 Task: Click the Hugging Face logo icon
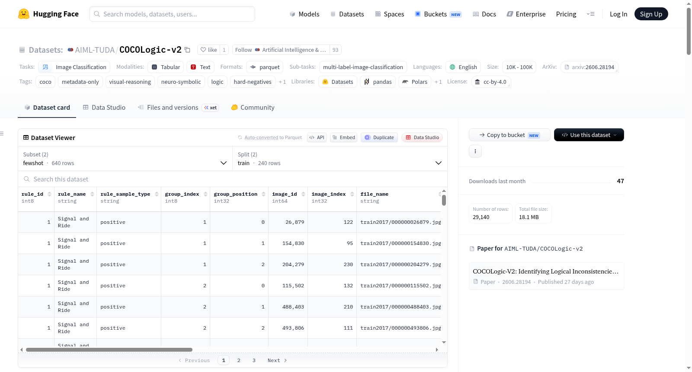point(24,14)
